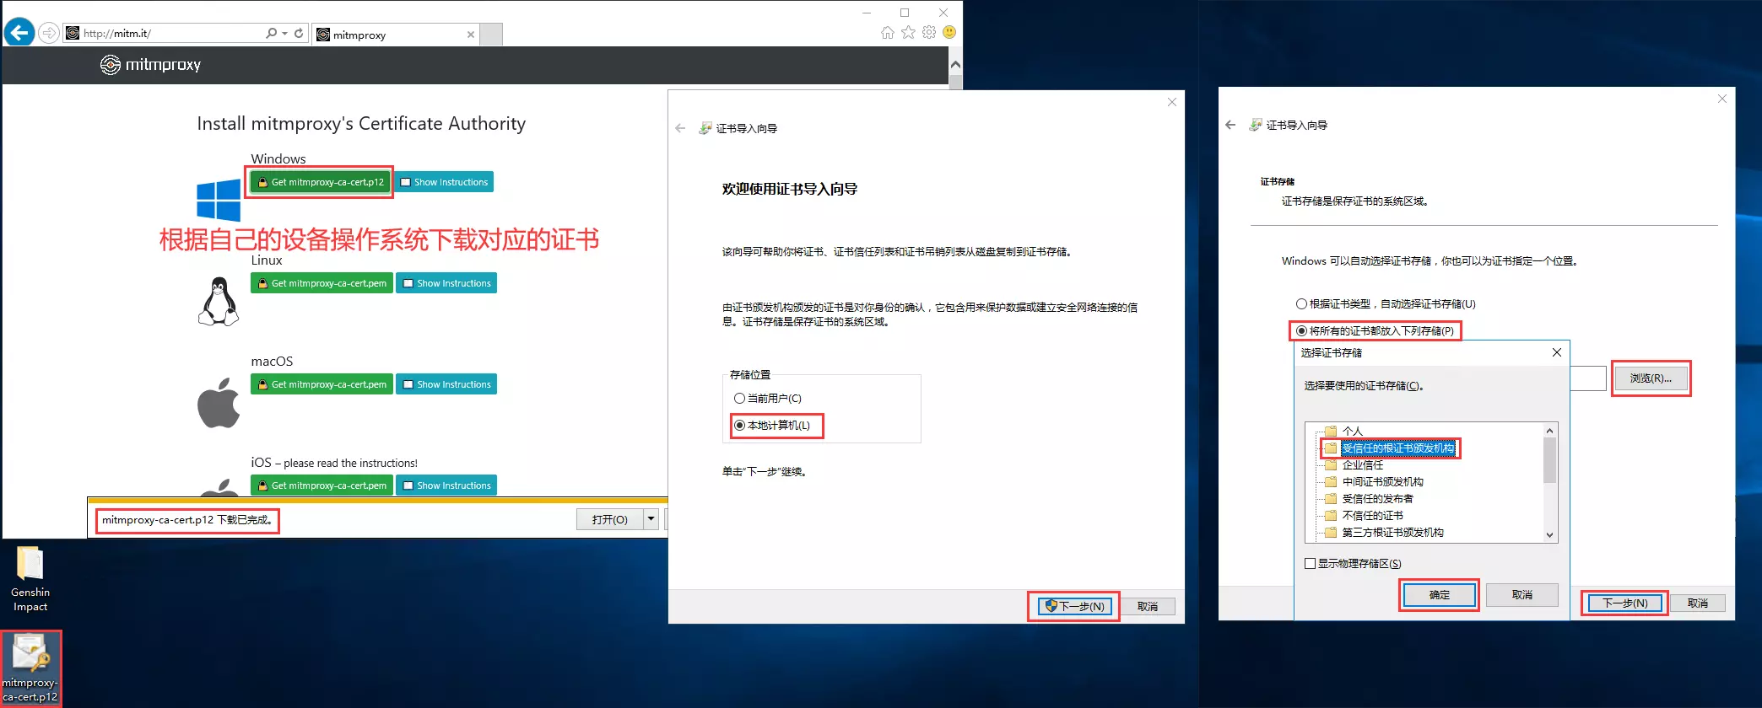This screenshot has width=1762, height=708.
Task: Enable the 显示物理存储区(S) checkbox
Action: coord(1353,563)
